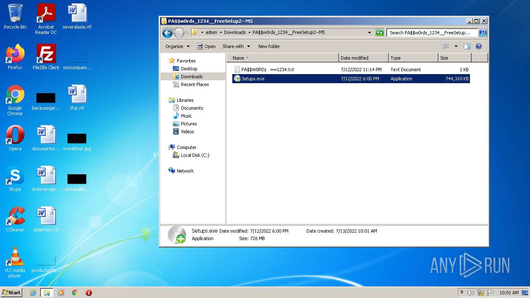Open the Firefox desktop shortcut
Screen dimensions: 530x298
[x=15, y=57]
